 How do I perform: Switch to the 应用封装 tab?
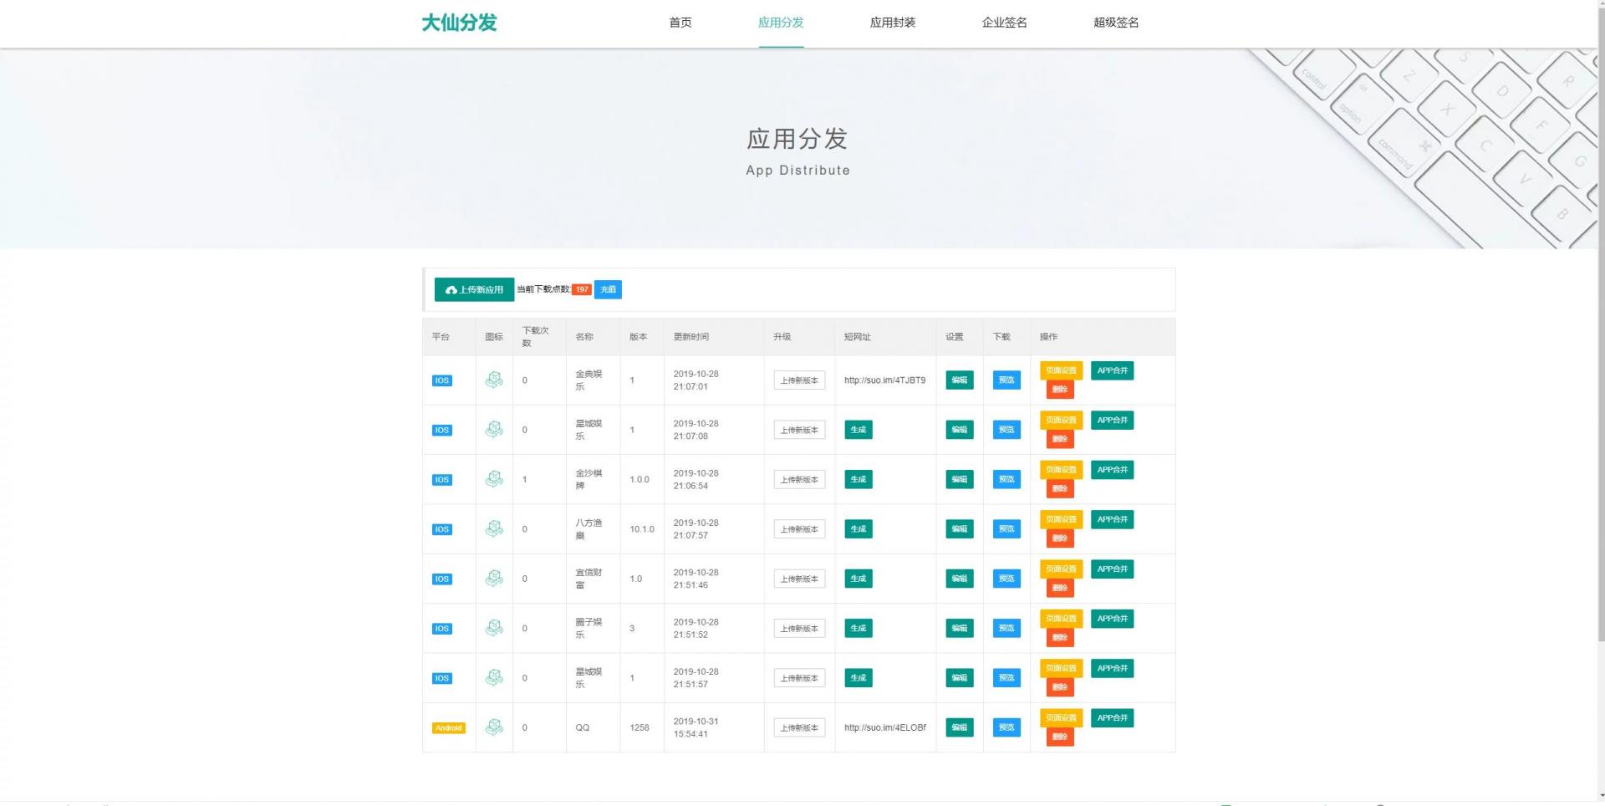point(892,23)
